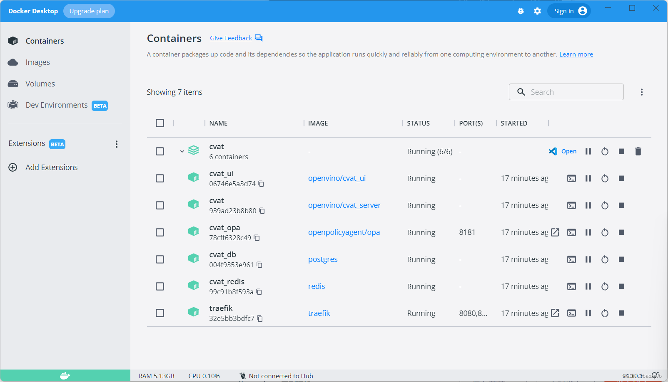Stop the cvat_db container
The height and width of the screenshot is (382, 668).
click(x=621, y=259)
